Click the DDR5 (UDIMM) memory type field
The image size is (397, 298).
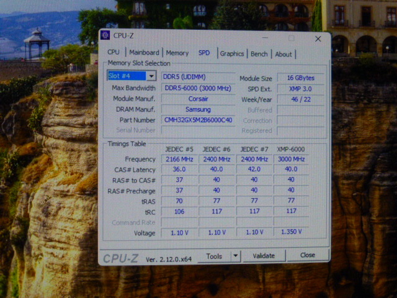point(198,77)
